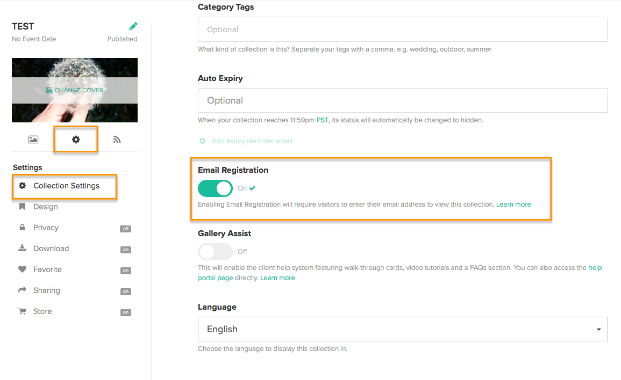This screenshot has width=621, height=380.
Task: Open the photos tab image icon
Action: point(33,139)
